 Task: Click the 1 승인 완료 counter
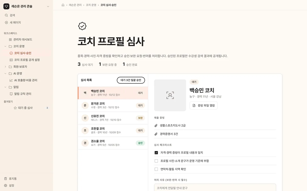click(x=130, y=64)
